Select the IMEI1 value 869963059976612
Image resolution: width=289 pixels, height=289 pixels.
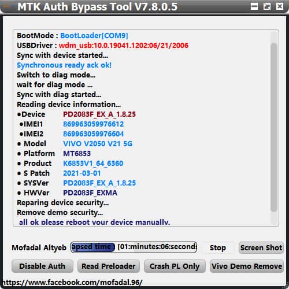pos(94,124)
